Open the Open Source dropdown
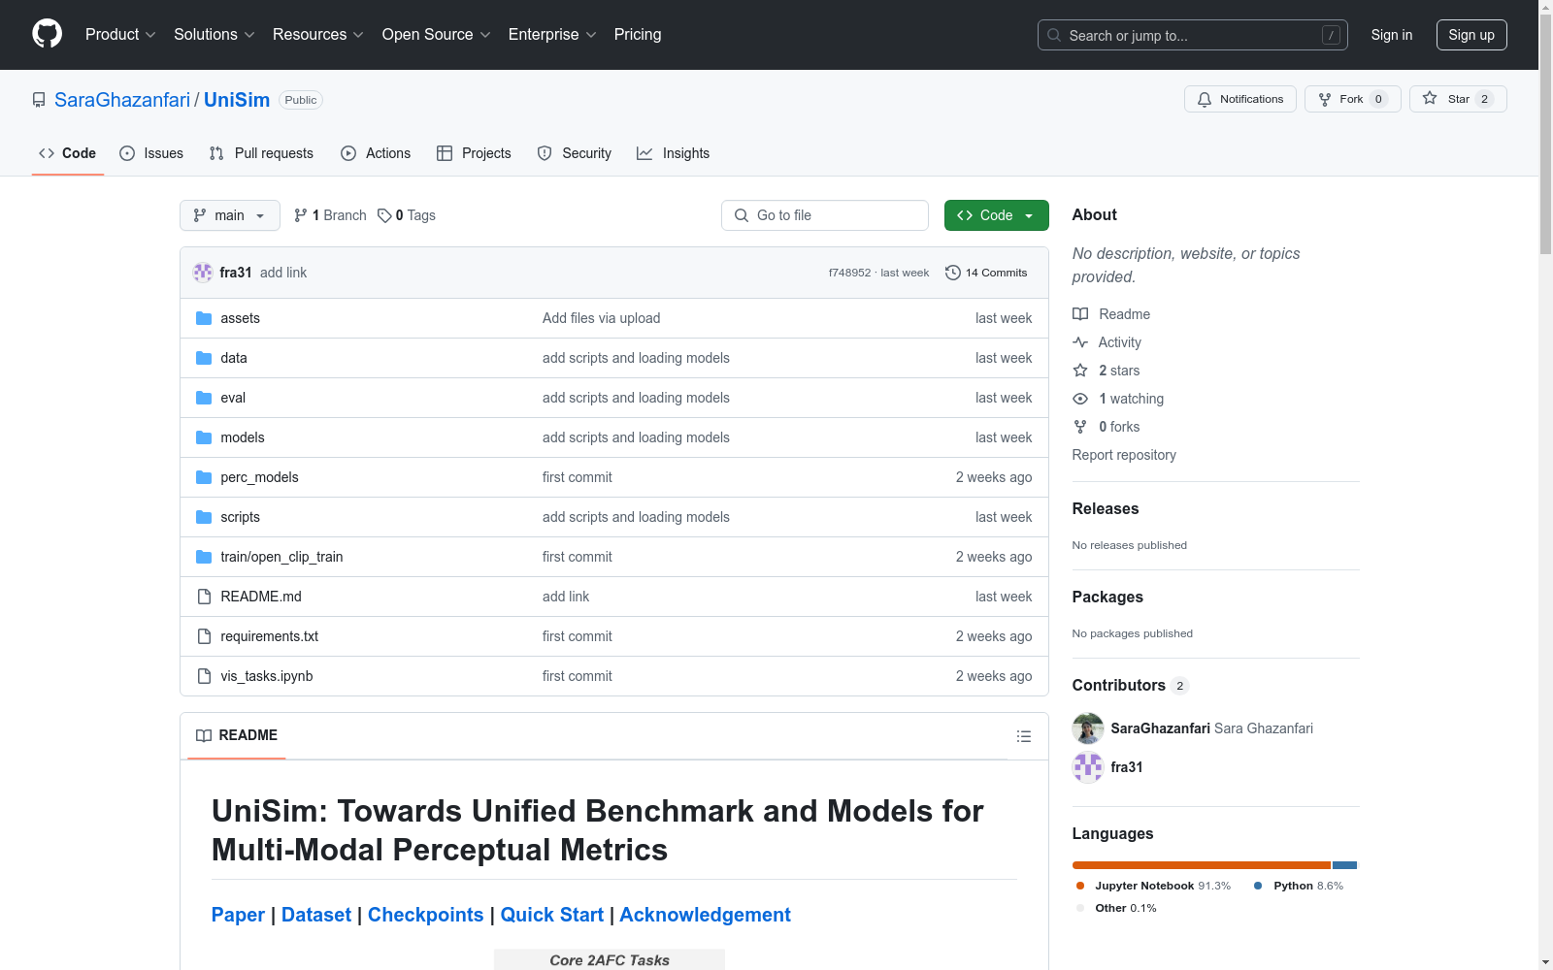This screenshot has width=1553, height=970. 437,35
